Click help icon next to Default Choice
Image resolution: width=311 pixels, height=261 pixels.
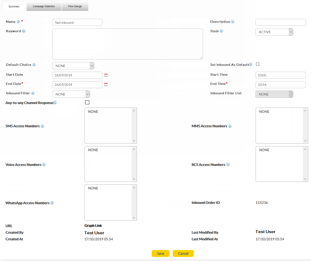click(x=34, y=65)
